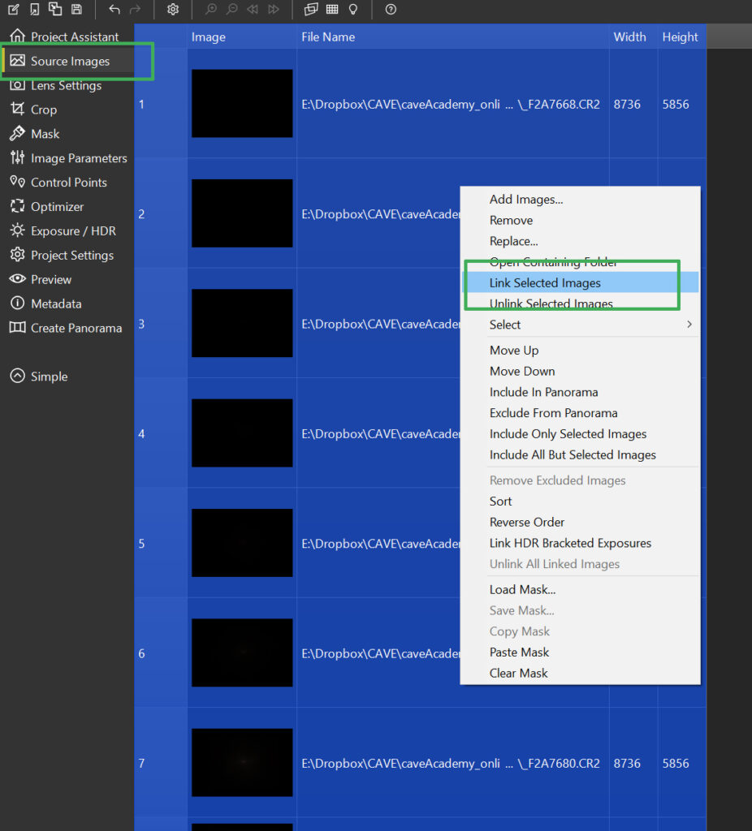Click the Image column header
Image resolution: width=752 pixels, height=831 pixels.
pos(241,37)
